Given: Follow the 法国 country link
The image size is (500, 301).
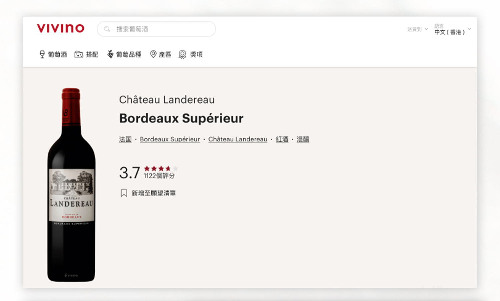Looking at the screenshot, I should click(125, 139).
